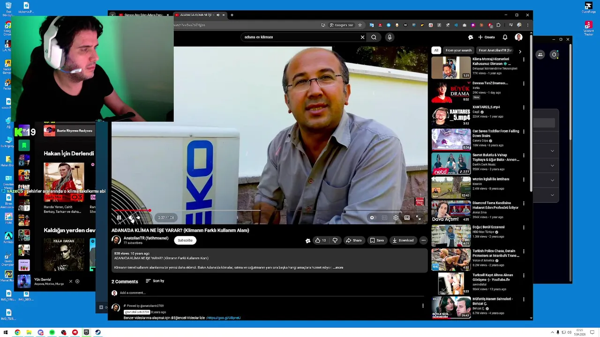
Task: Bookmark this page with the star icon
Action: pyautogui.click(x=360, y=25)
